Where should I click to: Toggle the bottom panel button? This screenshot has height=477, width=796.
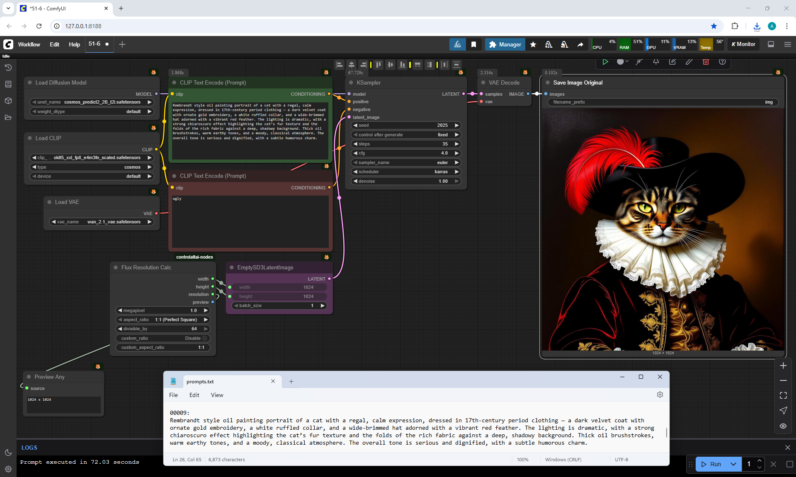point(771,44)
